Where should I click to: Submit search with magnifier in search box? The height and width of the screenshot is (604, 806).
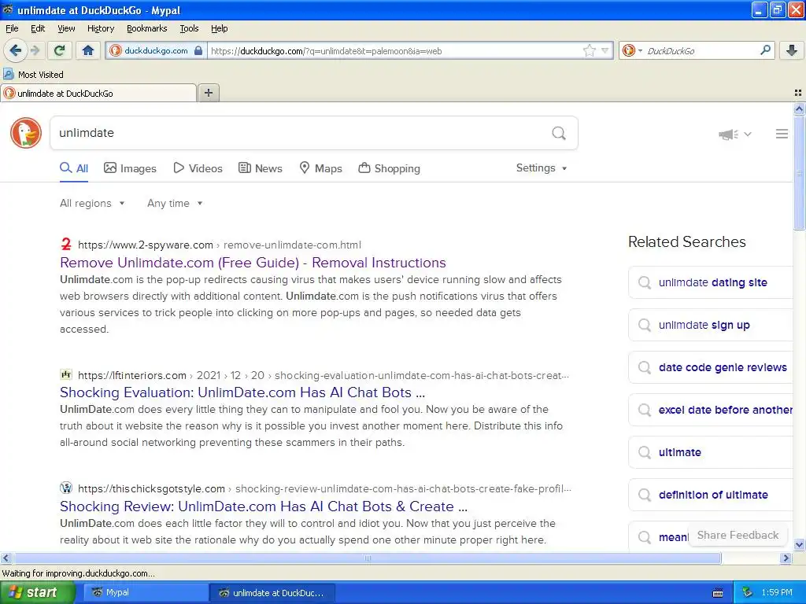(559, 133)
